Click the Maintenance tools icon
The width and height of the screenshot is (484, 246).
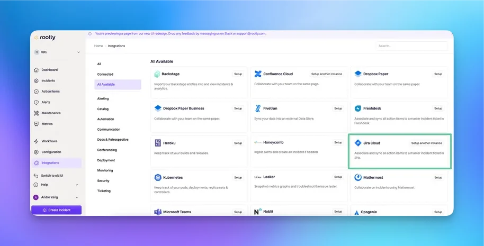36,113
